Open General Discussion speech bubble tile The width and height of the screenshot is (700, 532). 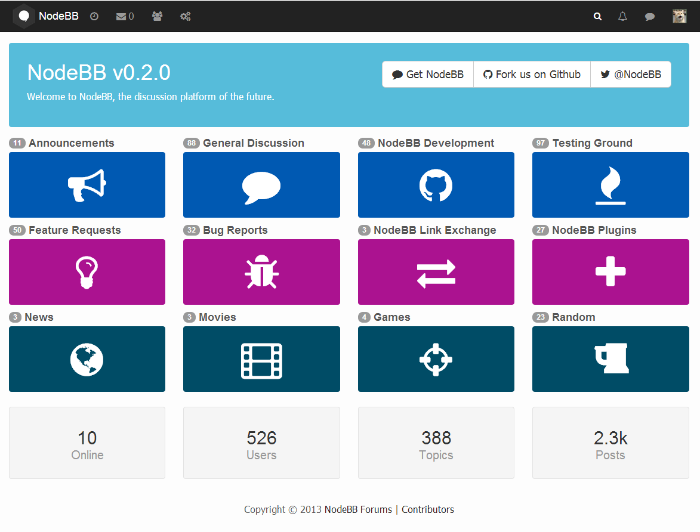tap(261, 185)
